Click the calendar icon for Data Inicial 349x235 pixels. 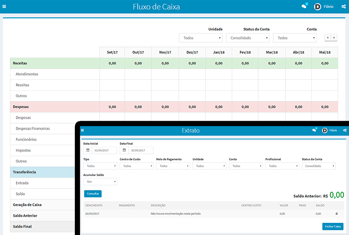(x=87, y=150)
